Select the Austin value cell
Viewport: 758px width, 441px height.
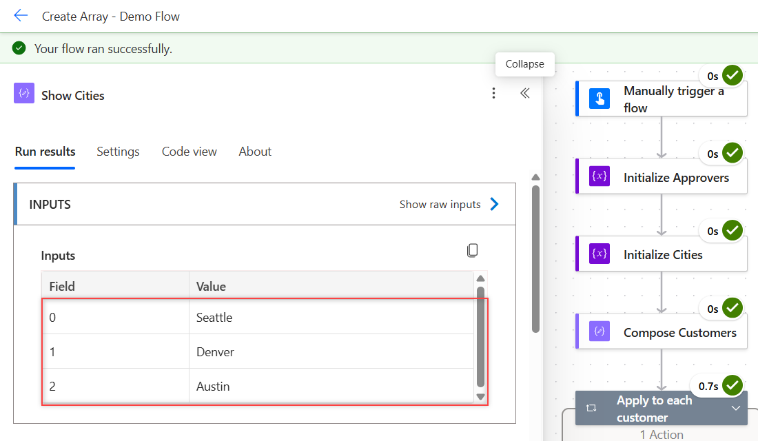331,386
